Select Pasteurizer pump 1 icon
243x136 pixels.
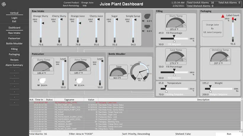(43, 81)
